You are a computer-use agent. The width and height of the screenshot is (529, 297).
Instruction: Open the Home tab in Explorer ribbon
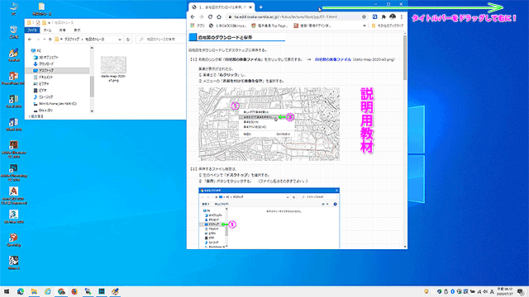click(x=48, y=30)
